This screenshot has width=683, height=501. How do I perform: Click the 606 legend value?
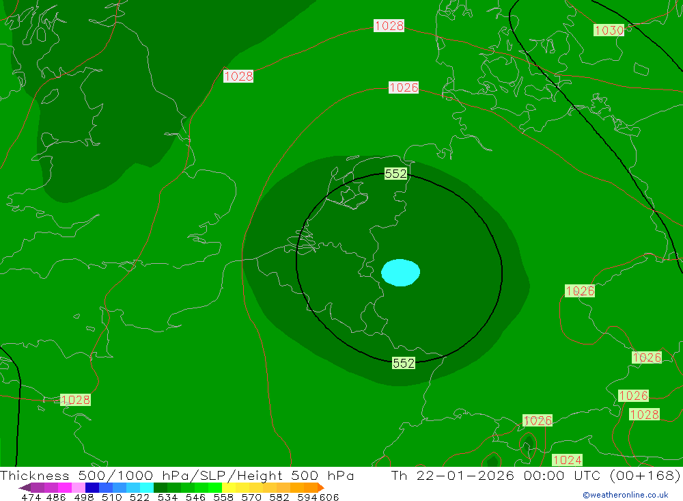[x=329, y=497]
